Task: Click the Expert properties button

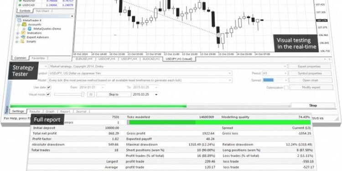Action: (x=309, y=66)
